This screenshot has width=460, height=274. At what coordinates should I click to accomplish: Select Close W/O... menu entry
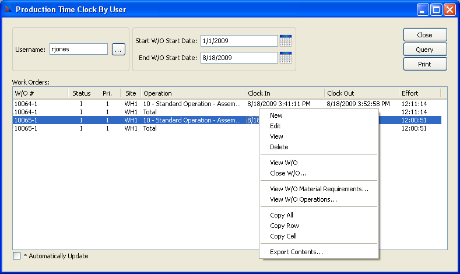[x=288, y=173]
